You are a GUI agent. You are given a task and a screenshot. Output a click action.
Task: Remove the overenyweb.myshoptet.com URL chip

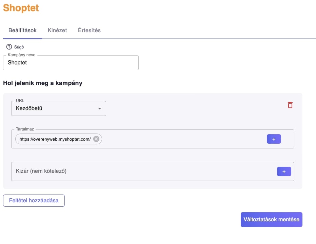[96, 139]
